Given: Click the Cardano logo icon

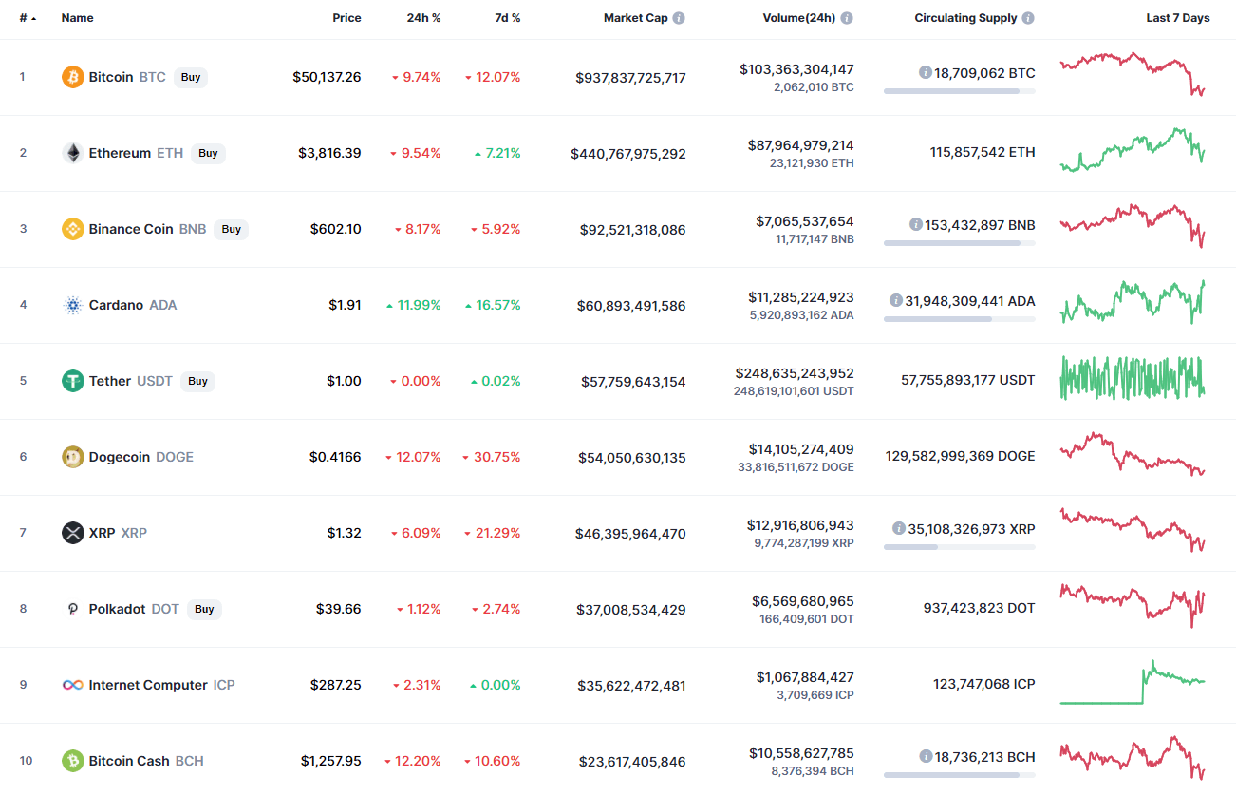Looking at the screenshot, I should (72, 305).
